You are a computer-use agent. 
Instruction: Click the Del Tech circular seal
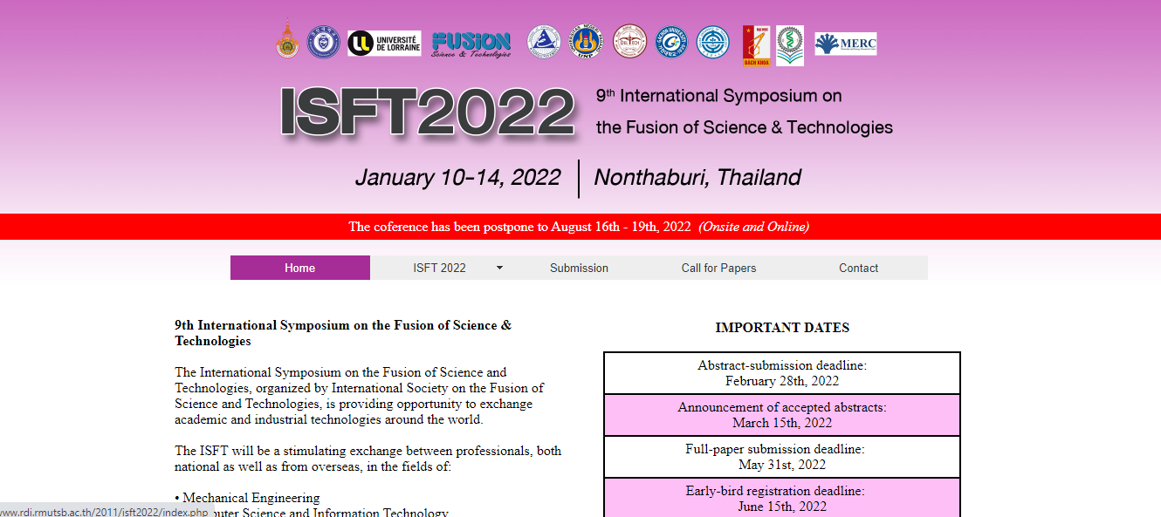630,42
